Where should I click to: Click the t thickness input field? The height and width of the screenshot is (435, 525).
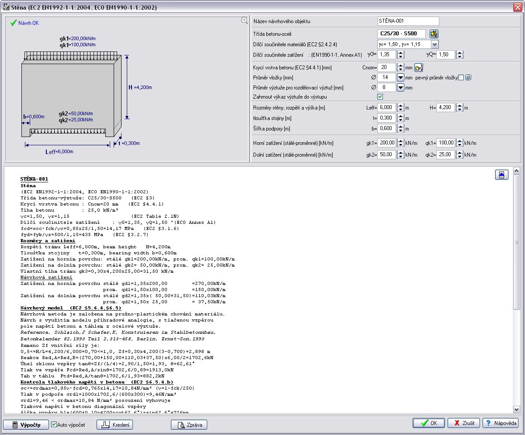pos(387,118)
